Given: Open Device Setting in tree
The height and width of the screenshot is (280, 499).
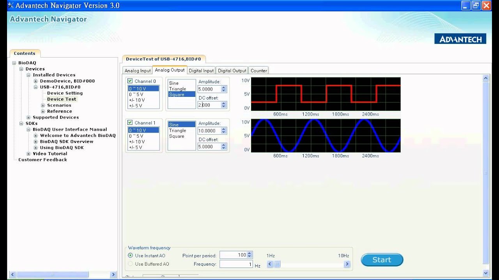Looking at the screenshot, I should click(65, 93).
